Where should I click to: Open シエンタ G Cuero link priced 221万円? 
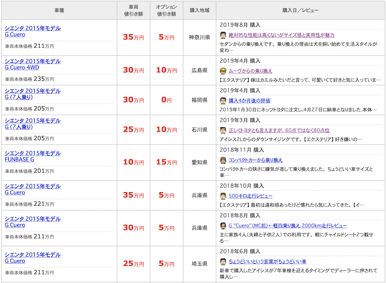tap(33, 189)
